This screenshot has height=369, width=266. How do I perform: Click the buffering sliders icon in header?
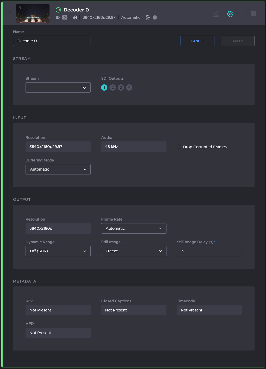tap(75, 17)
